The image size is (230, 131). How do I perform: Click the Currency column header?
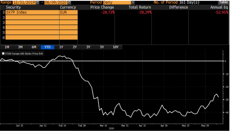click(x=68, y=7)
